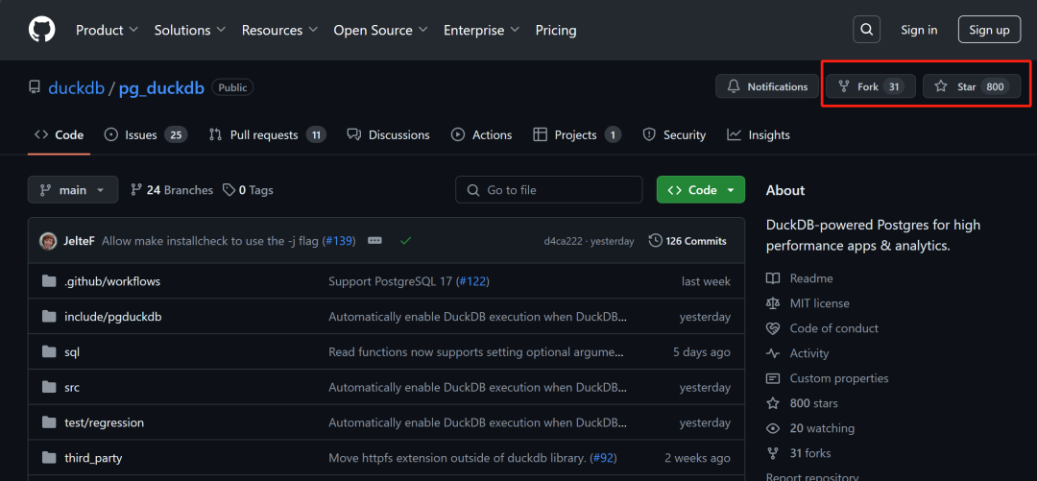Fork the pg_duckdb repository
Viewport: 1037px width, 481px height.
(869, 86)
